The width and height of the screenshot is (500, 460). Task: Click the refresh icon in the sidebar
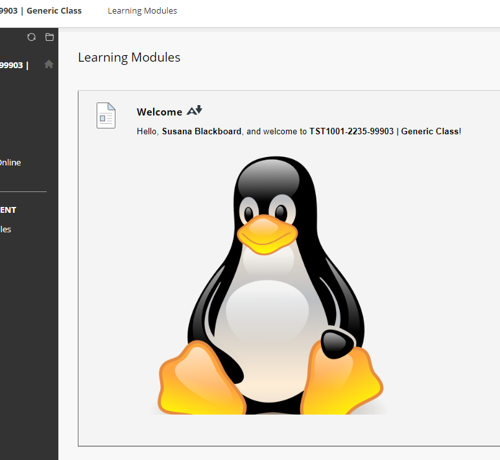point(31,37)
